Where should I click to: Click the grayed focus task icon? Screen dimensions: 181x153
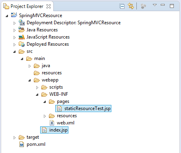[143, 6]
